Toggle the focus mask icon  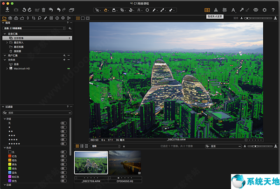[x=207, y=10]
